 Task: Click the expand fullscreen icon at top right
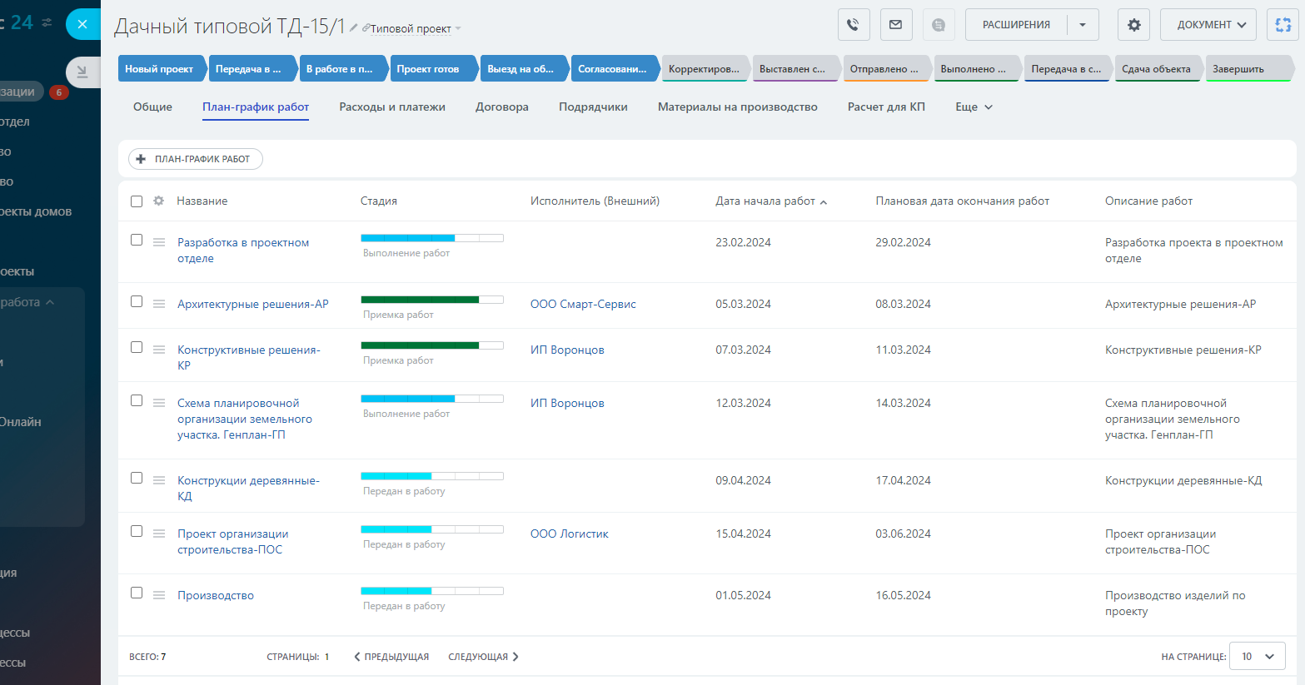tap(1283, 25)
